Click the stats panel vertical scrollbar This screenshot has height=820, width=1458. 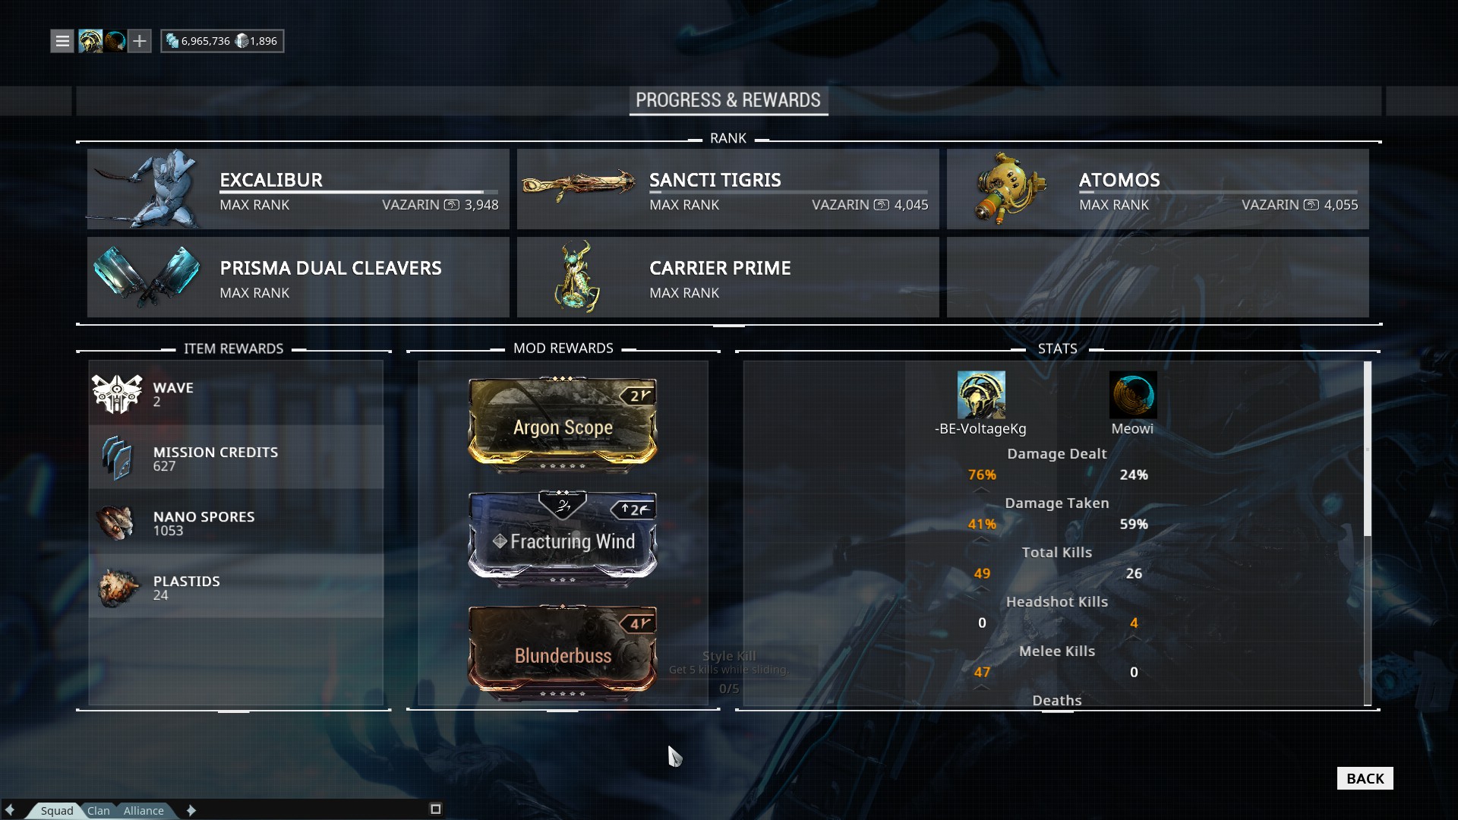1368,534
